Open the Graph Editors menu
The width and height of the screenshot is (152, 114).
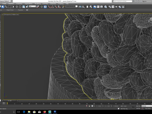pos(28,4)
